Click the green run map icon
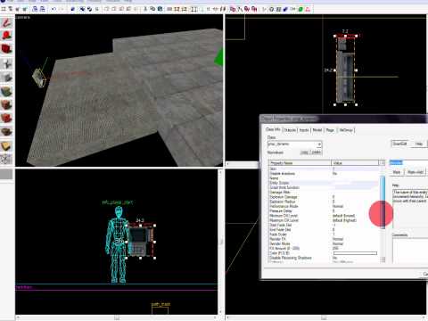 coord(300,9)
